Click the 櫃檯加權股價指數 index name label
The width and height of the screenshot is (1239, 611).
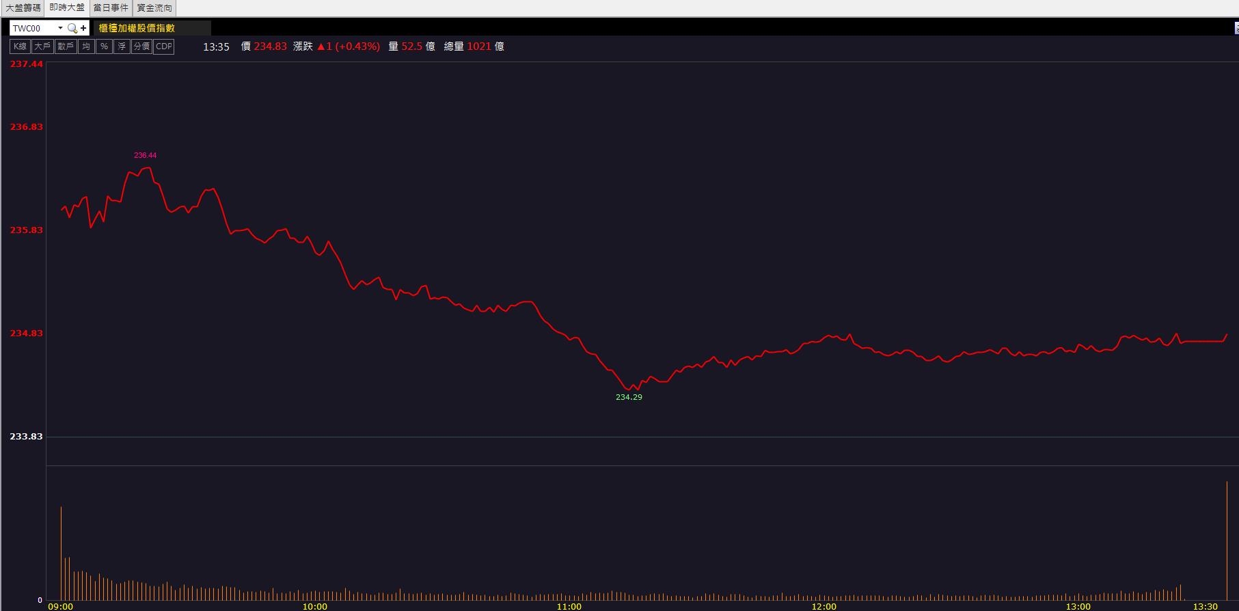[137, 28]
